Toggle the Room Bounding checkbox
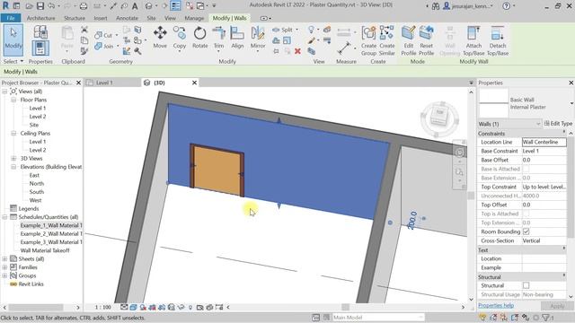Screen dimensions: 575x323 point(526,231)
